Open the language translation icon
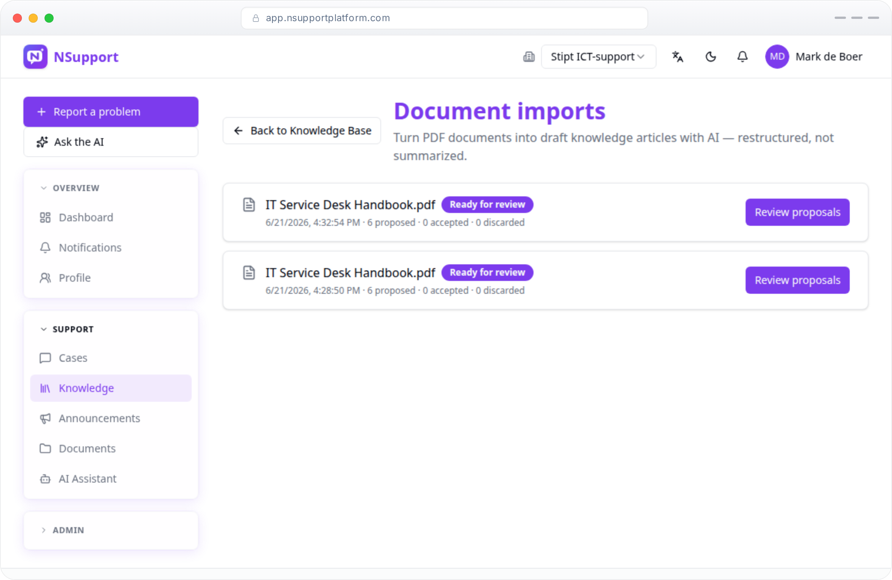This screenshot has width=892, height=580. (678, 57)
